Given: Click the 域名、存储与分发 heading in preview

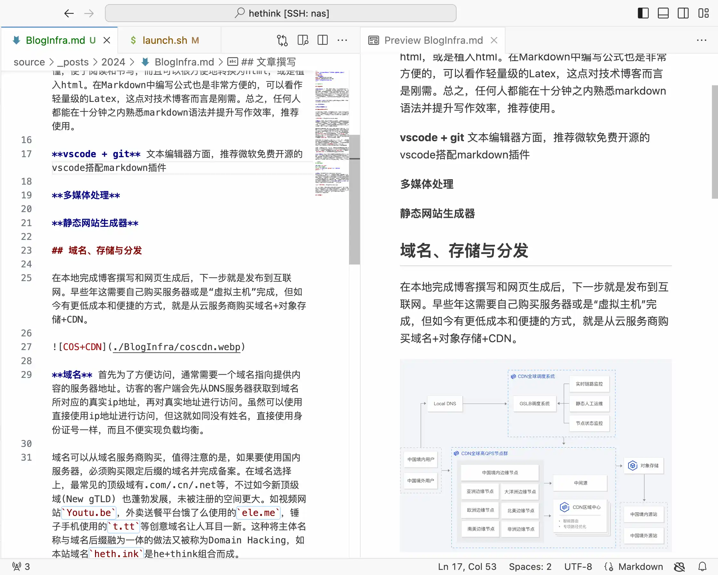Looking at the screenshot, I should pos(464,250).
